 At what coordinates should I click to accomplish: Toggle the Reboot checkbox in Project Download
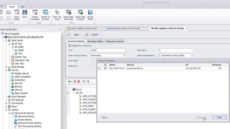[100, 118]
